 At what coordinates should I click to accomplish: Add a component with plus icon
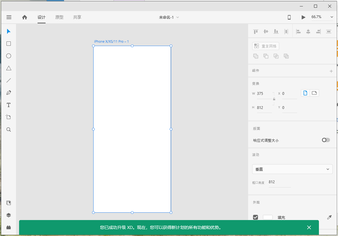point(331,71)
